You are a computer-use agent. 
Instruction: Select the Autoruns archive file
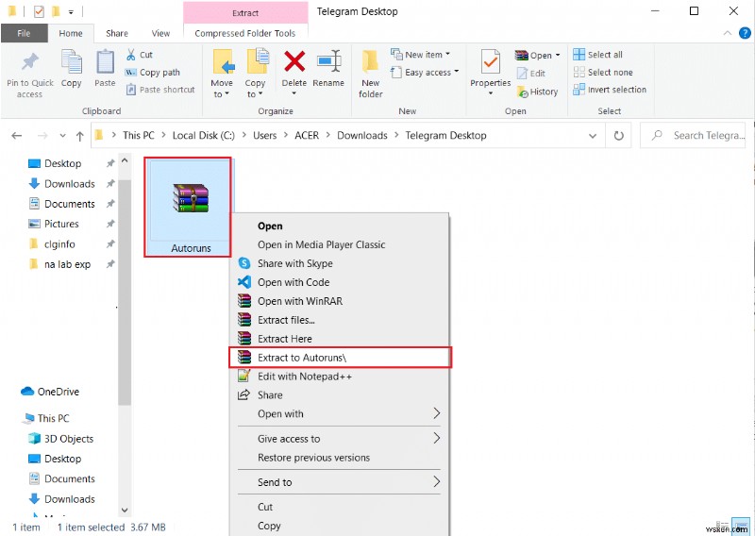pyautogui.click(x=188, y=207)
